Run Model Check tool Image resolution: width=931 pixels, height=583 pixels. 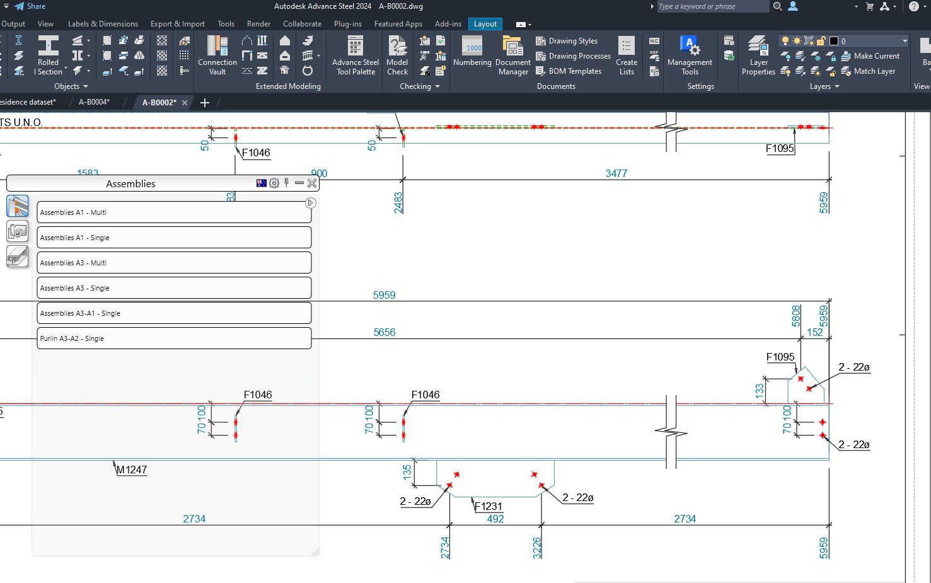pyautogui.click(x=397, y=55)
